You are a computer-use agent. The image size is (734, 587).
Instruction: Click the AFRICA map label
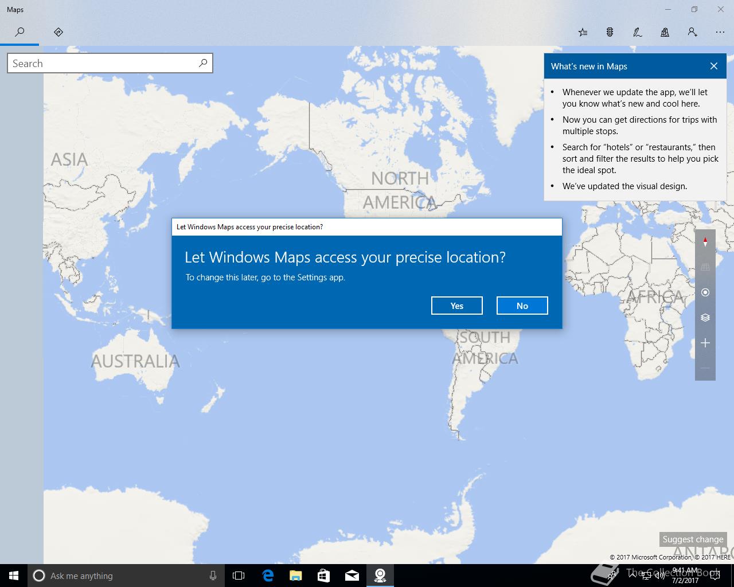coord(655,297)
